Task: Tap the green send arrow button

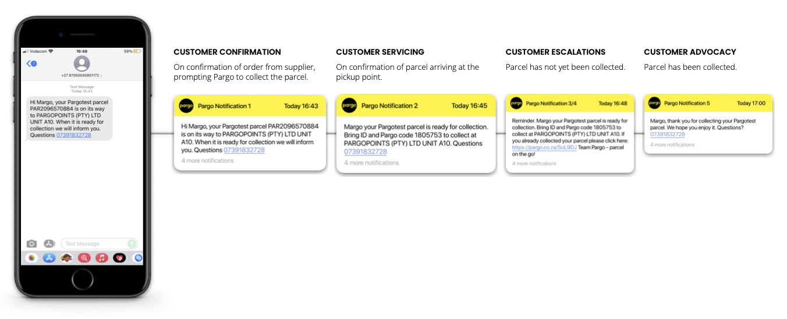Action: [x=132, y=244]
